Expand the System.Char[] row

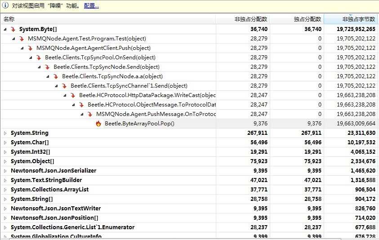[5, 142]
